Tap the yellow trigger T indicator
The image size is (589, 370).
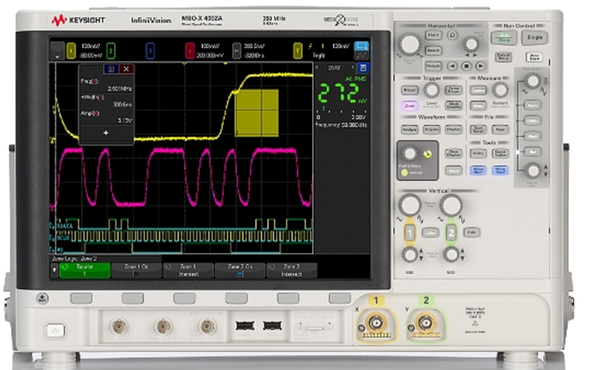(297, 50)
